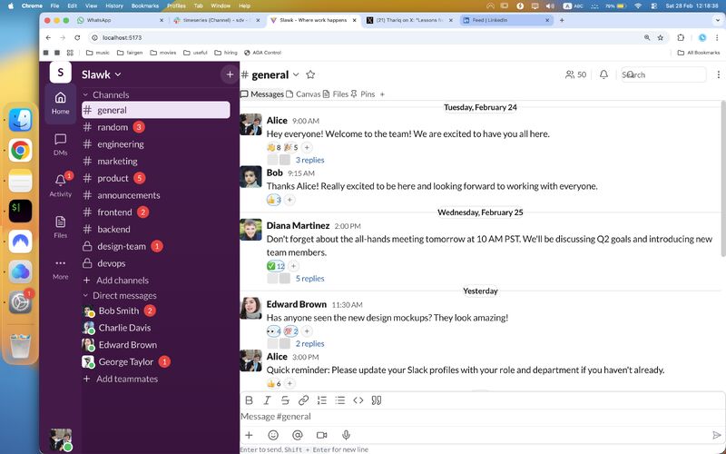This screenshot has height=454, width=726.
Task: Open the channel kebab options menu
Action: [x=718, y=74]
